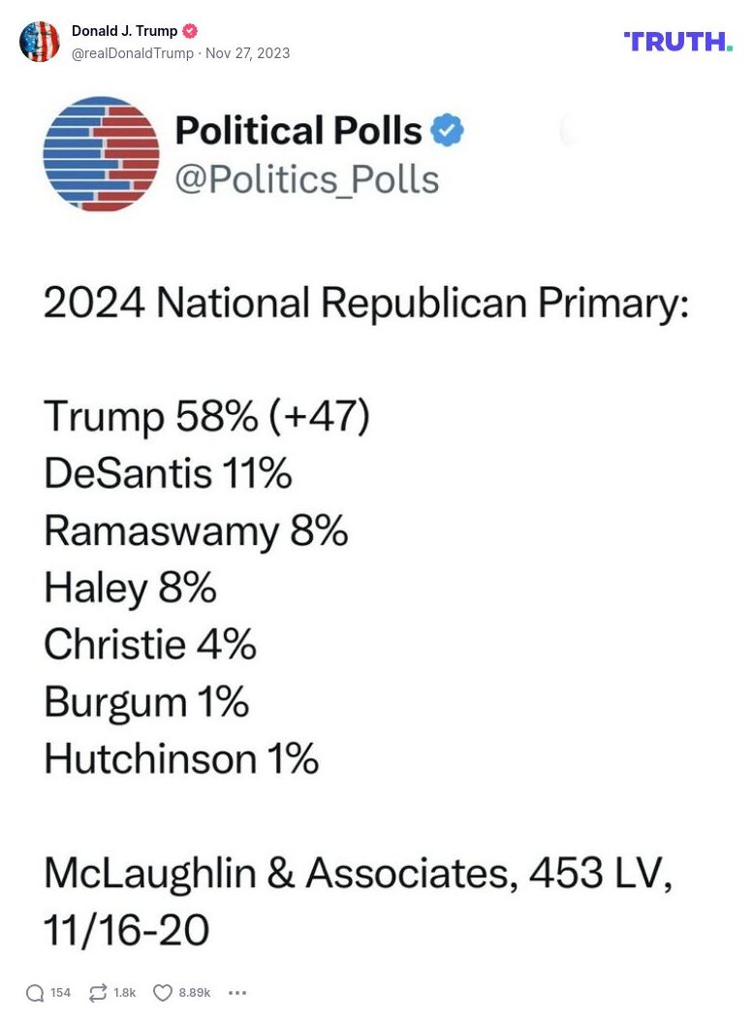The height and width of the screenshot is (1023, 753).
Task: Click the Political Polls account name
Action: pos(291,130)
